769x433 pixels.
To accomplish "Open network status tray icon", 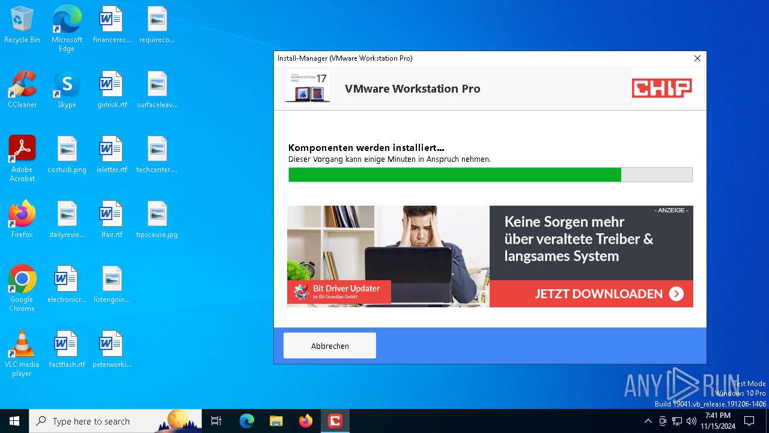I will pos(677,421).
